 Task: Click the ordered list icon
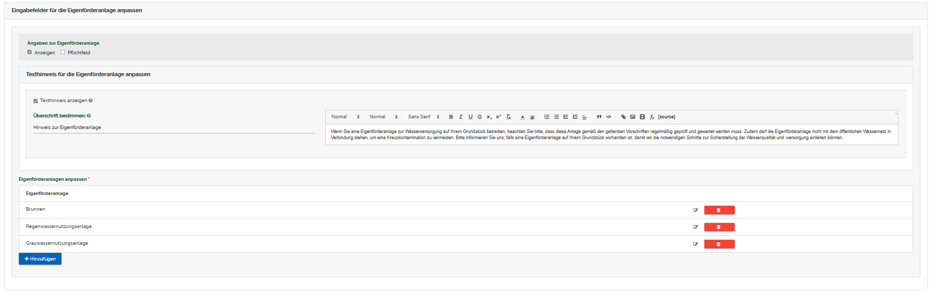click(x=547, y=117)
